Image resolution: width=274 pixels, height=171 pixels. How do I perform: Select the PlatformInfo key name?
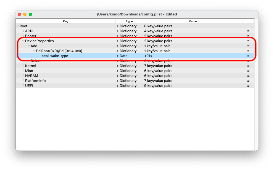coord(35,81)
